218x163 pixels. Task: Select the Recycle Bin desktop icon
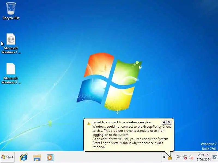[x=11, y=11]
